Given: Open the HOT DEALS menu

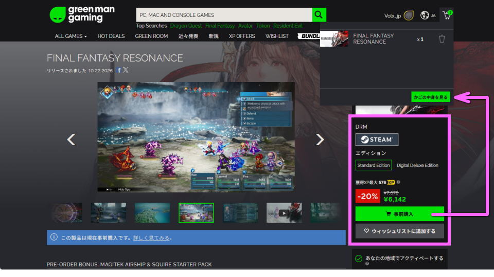Looking at the screenshot, I should point(111,36).
